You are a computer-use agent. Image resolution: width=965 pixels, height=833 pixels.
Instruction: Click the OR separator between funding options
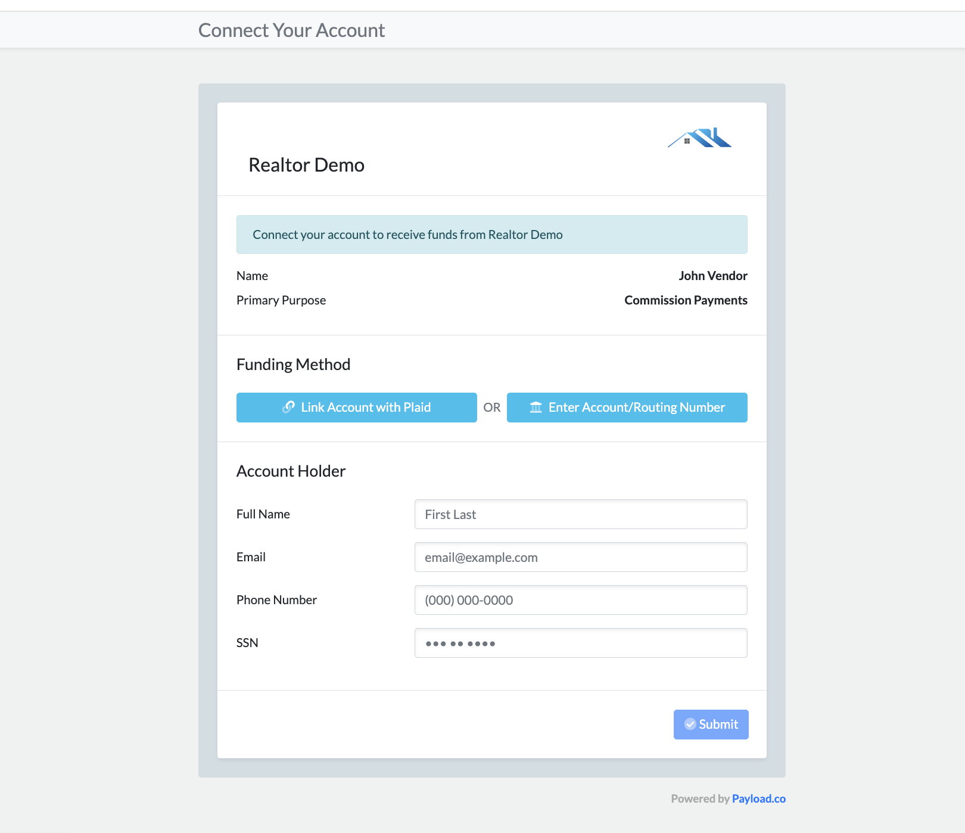click(492, 407)
